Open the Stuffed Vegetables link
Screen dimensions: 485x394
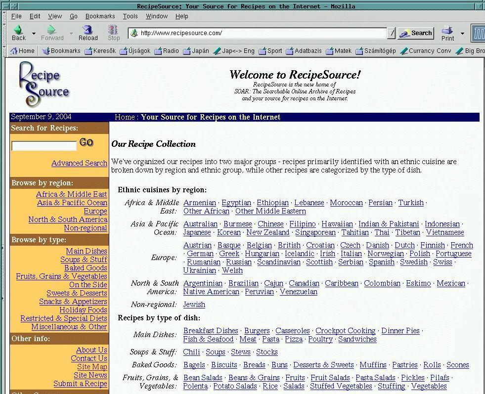(341, 386)
